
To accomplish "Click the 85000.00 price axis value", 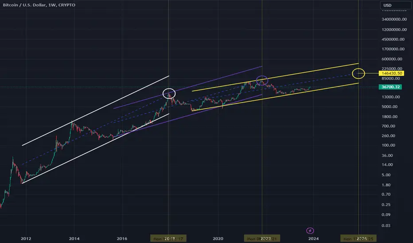I will [391, 78].
